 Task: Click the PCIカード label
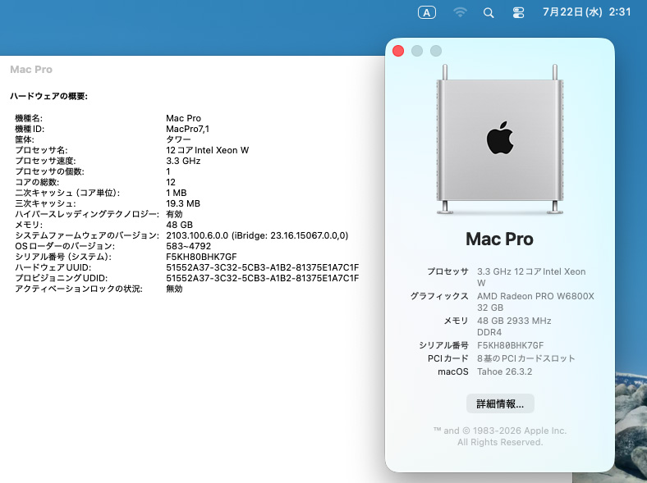pos(448,358)
